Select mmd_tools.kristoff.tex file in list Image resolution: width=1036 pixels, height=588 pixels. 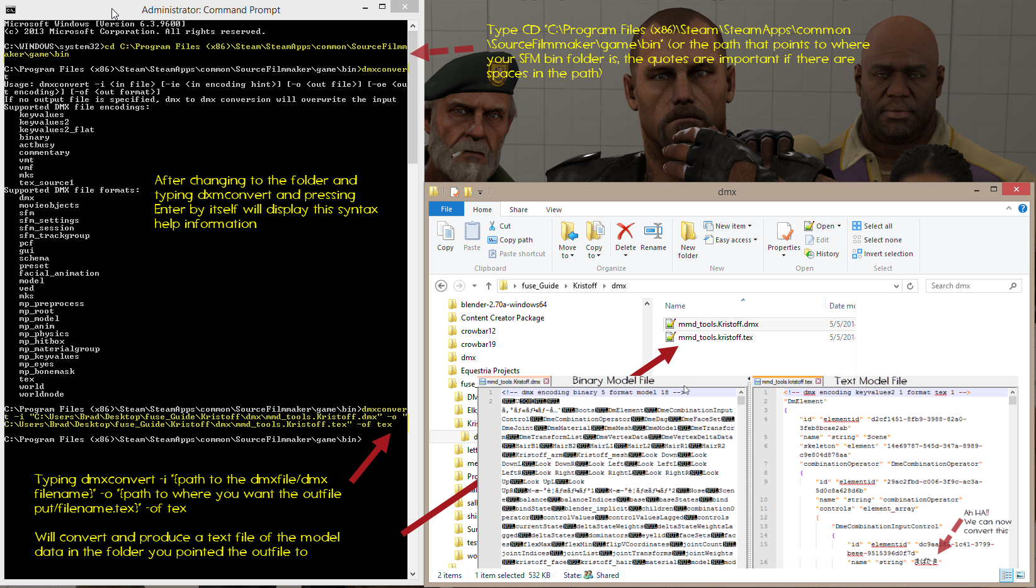tap(709, 337)
